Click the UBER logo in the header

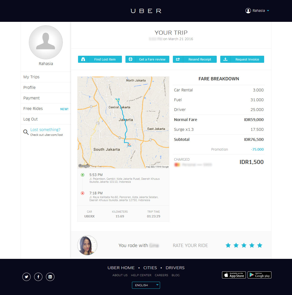click(x=146, y=11)
